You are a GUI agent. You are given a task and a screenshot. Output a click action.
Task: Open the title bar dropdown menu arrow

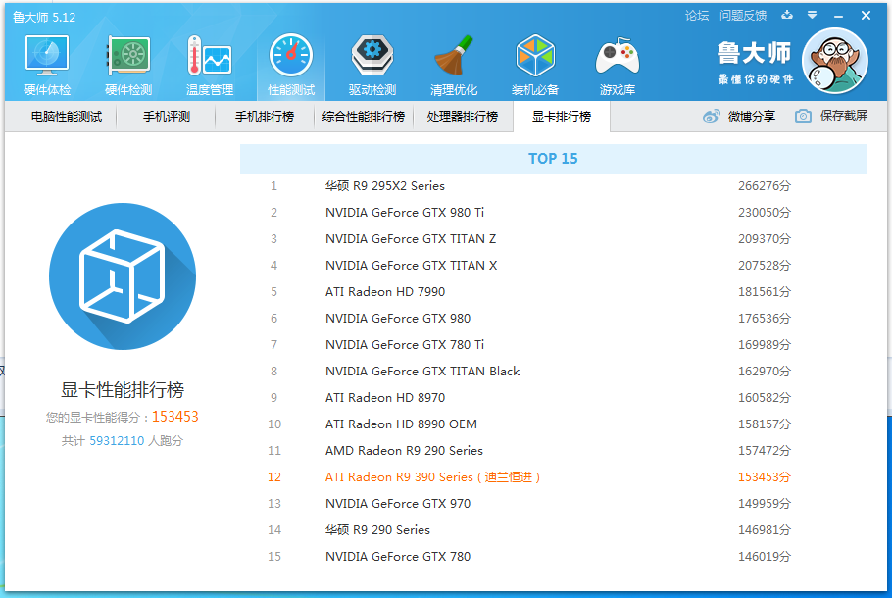click(813, 15)
